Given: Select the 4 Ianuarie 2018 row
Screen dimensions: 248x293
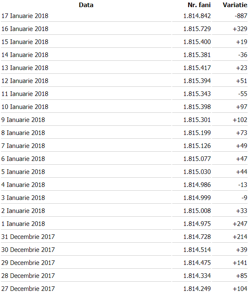Looking at the screenshot, I should click(124, 185).
